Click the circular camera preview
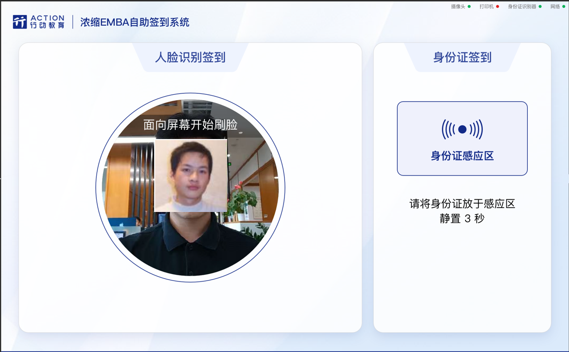This screenshot has width=569, height=352. (x=190, y=187)
